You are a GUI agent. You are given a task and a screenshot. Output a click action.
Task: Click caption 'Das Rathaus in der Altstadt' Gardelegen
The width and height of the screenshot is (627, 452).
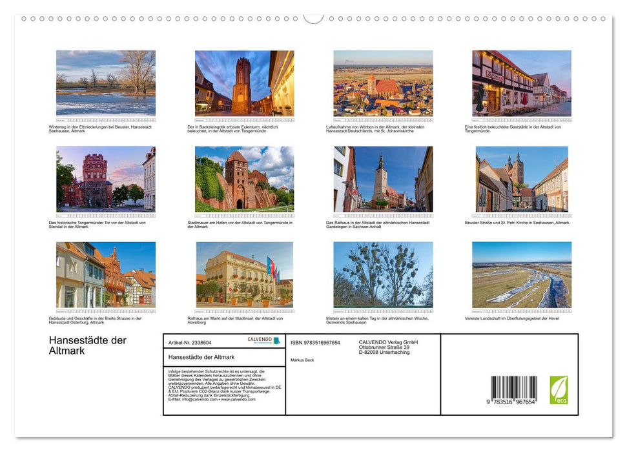pyautogui.click(x=378, y=225)
